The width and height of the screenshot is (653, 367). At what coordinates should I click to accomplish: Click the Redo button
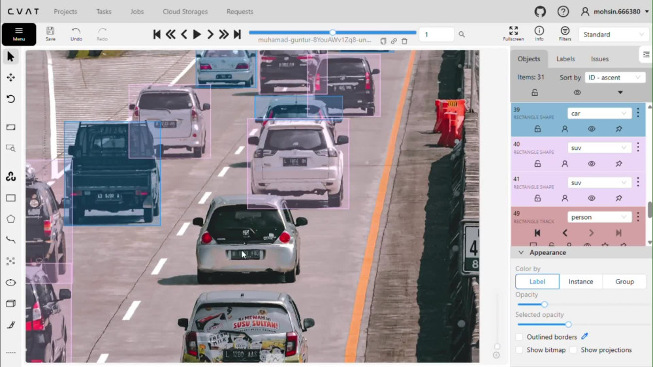[x=102, y=34]
